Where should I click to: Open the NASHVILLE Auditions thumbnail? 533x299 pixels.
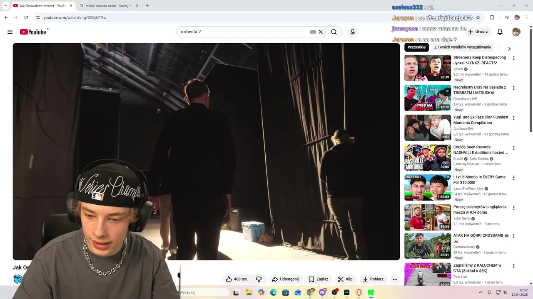(x=428, y=157)
